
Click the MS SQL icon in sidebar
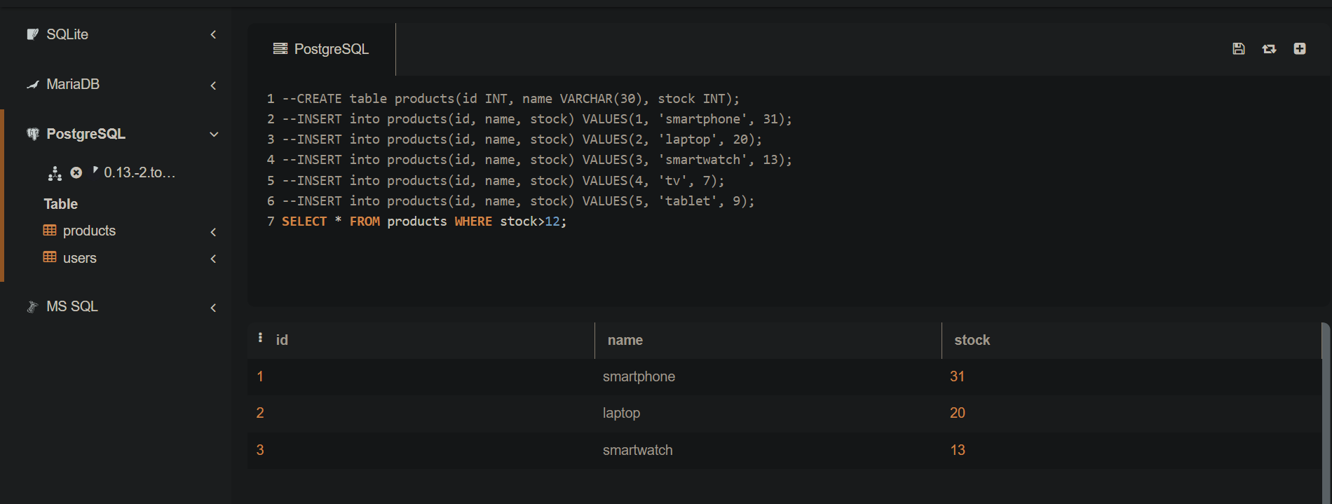coord(32,306)
